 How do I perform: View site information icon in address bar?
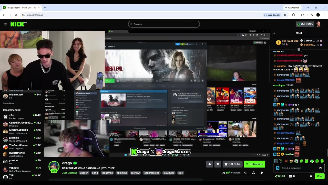tap(23, 15)
